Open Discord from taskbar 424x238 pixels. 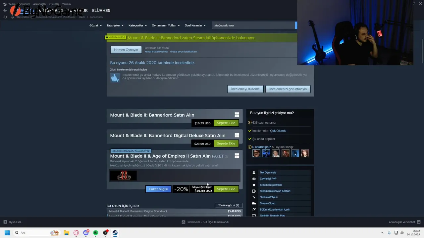point(86,233)
